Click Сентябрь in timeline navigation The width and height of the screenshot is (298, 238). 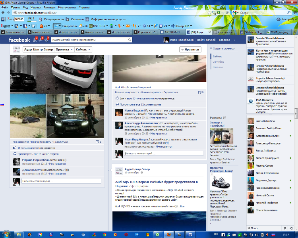tap(219, 62)
